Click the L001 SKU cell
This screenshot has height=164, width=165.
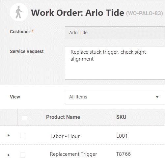coord(122,136)
